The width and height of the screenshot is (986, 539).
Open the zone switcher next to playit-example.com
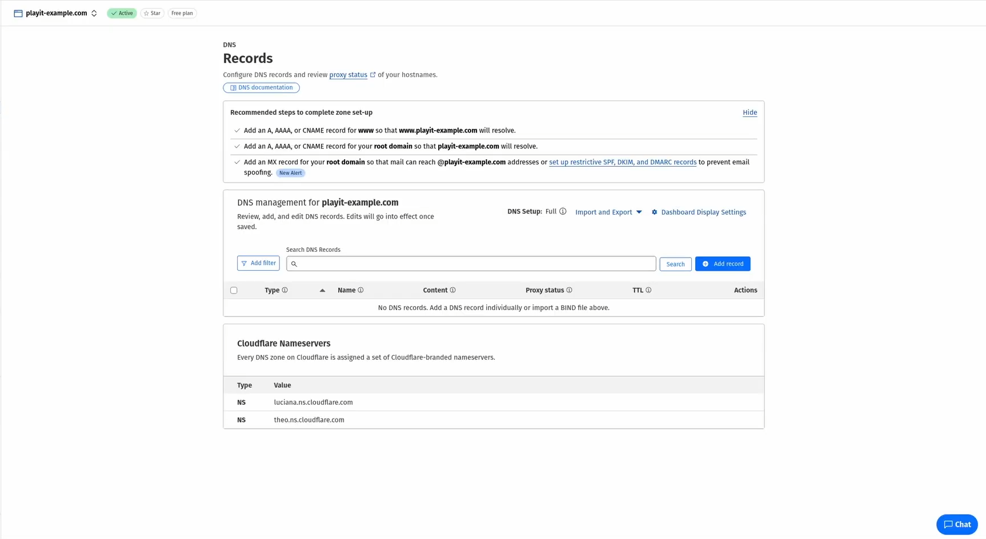[94, 13]
